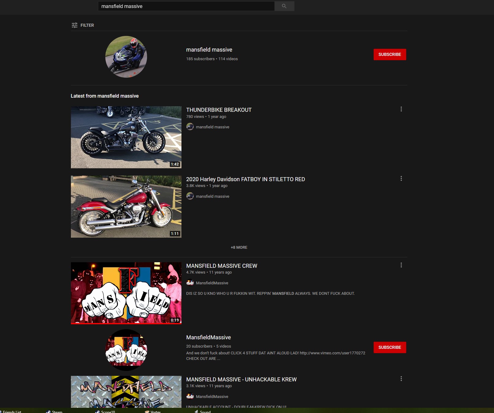Click the 'Latest from mansfield massive' heading
Image resolution: width=494 pixels, height=413 pixels.
(x=105, y=96)
